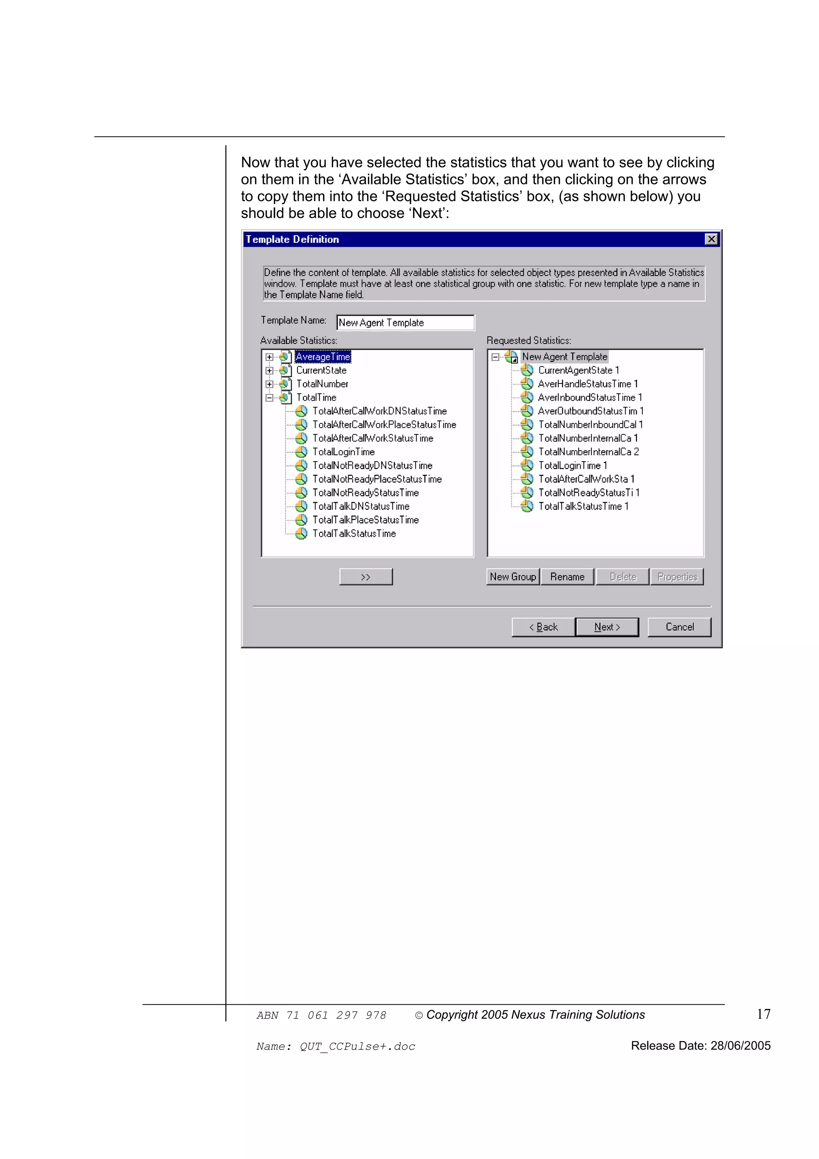The width and height of the screenshot is (819, 1159).
Task: Click the New Agent Template group icon
Action: coord(511,357)
